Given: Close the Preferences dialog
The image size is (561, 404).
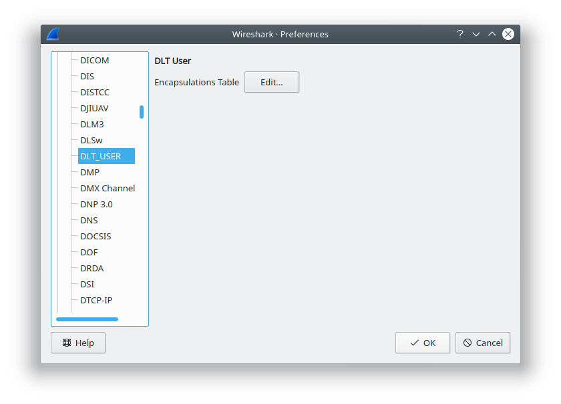Looking at the screenshot, I should coord(508,34).
